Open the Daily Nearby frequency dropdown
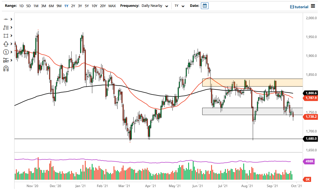319x192 pixels. tap(155, 6)
